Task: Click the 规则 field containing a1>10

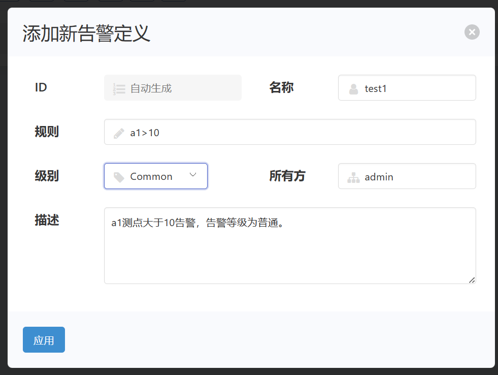Action: pyautogui.click(x=290, y=132)
